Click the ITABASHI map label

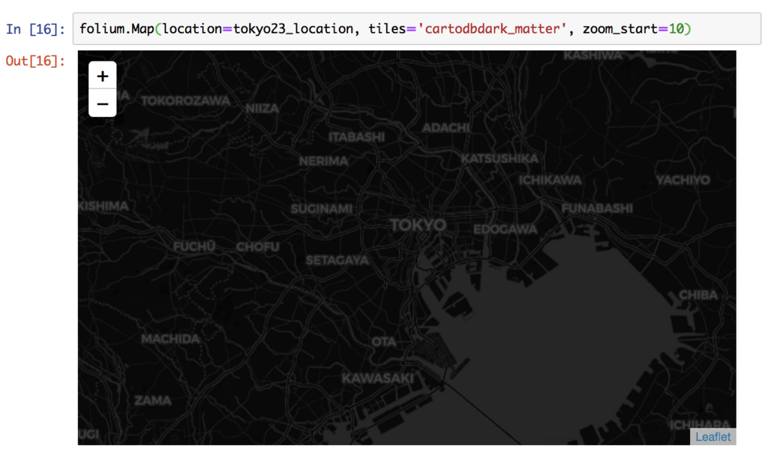coord(356,137)
